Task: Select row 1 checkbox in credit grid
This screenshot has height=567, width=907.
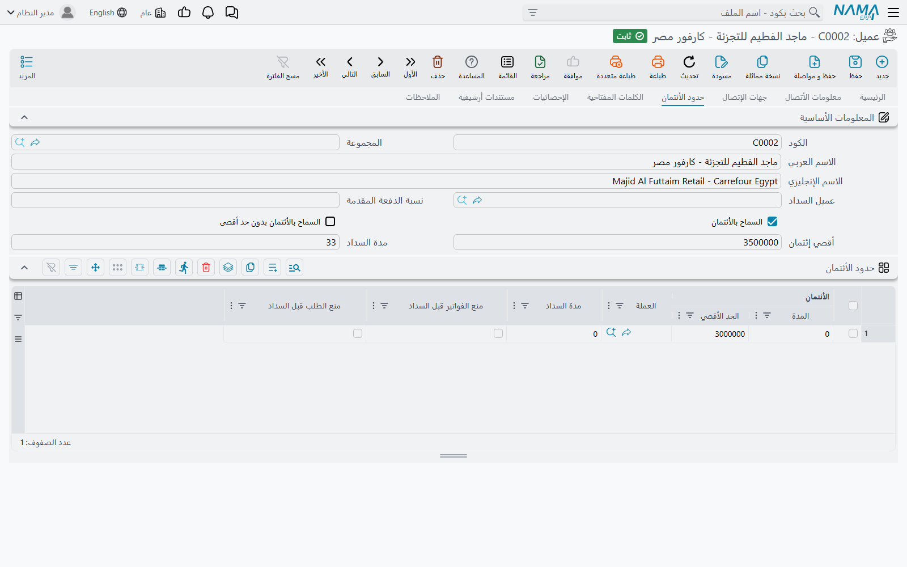Action: click(853, 333)
